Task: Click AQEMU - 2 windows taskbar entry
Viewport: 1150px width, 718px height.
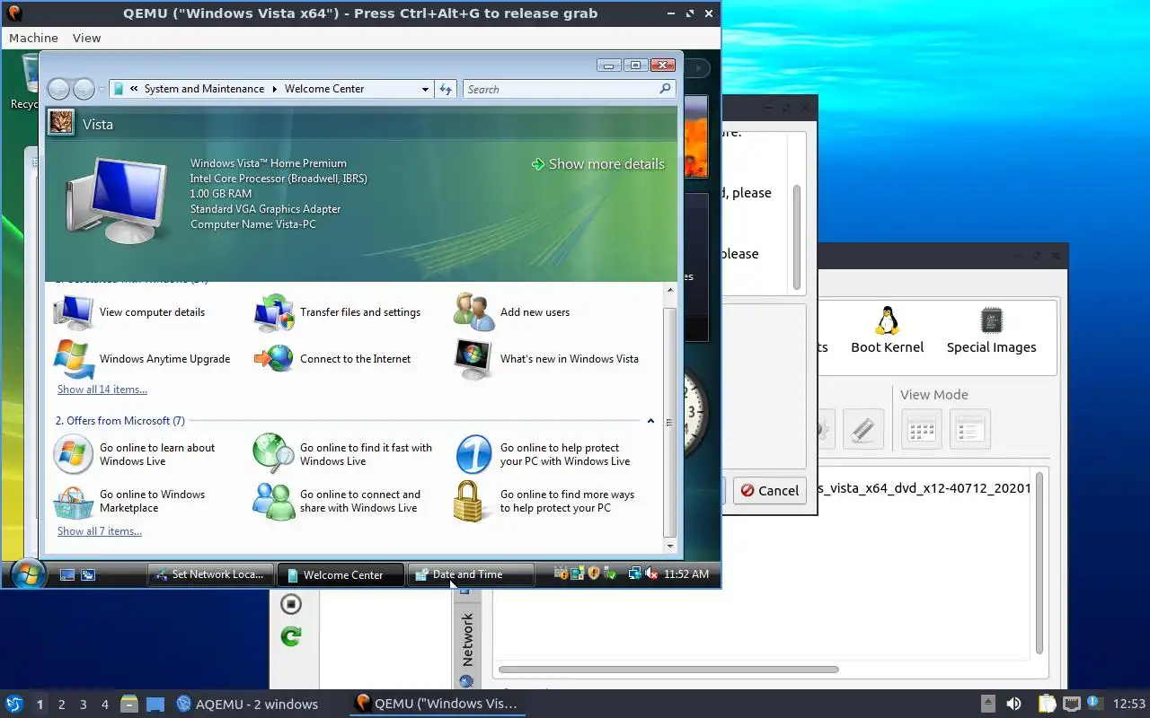Action: click(x=248, y=704)
